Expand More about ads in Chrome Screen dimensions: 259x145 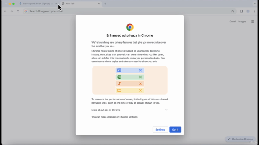[129, 110]
